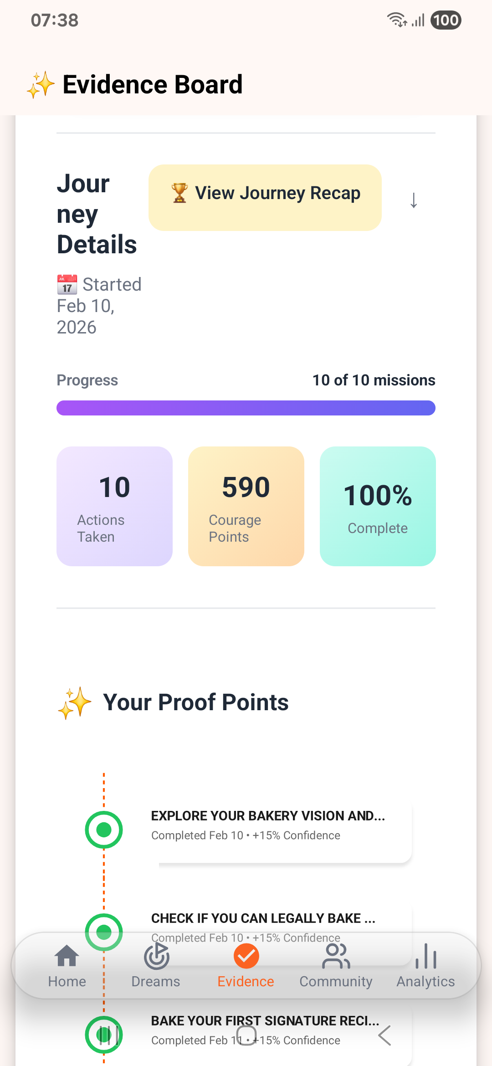Tap the 100% Complete stat card
The height and width of the screenshot is (1066, 492).
click(x=378, y=506)
